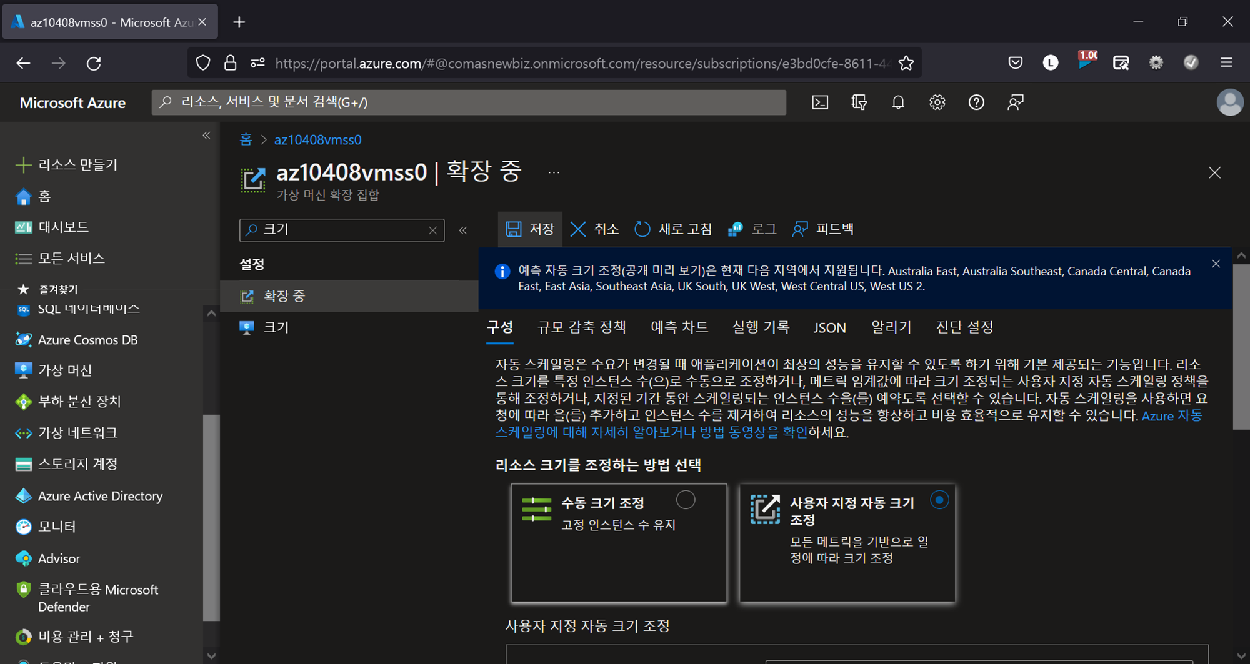Screen dimensions: 1250x664
Task: Open feedback icon in Azure header
Action: tap(1016, 102)
